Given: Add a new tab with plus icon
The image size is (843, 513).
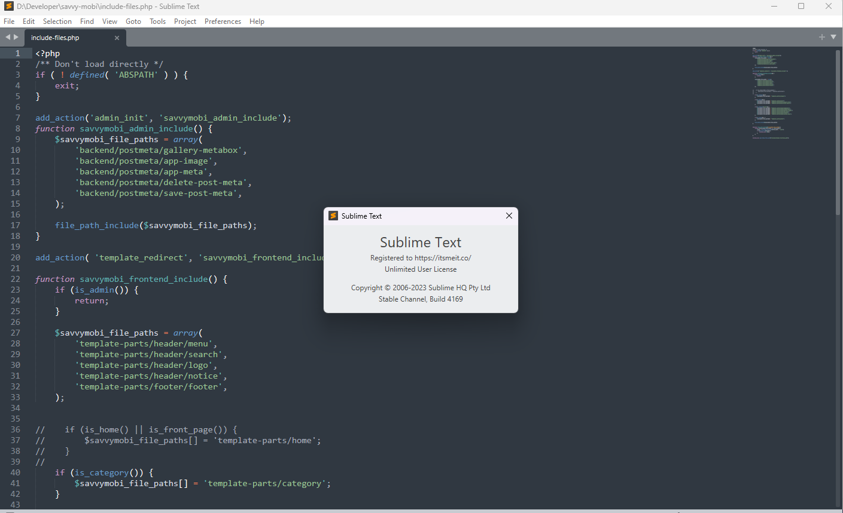Looking at the screenshot, I should point(821,37).
